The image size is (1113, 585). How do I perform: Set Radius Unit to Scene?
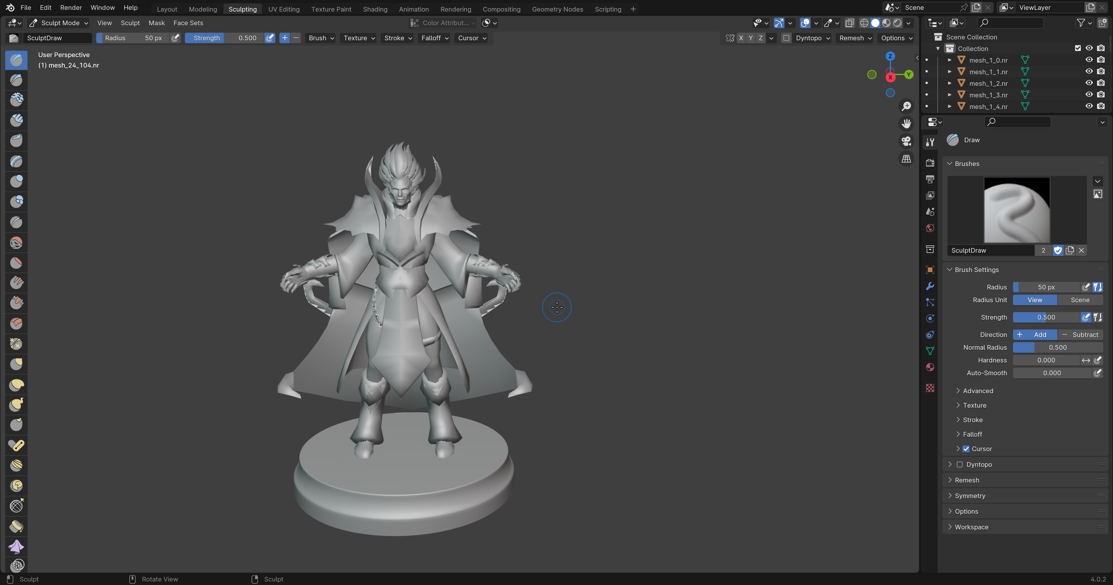1080,300
